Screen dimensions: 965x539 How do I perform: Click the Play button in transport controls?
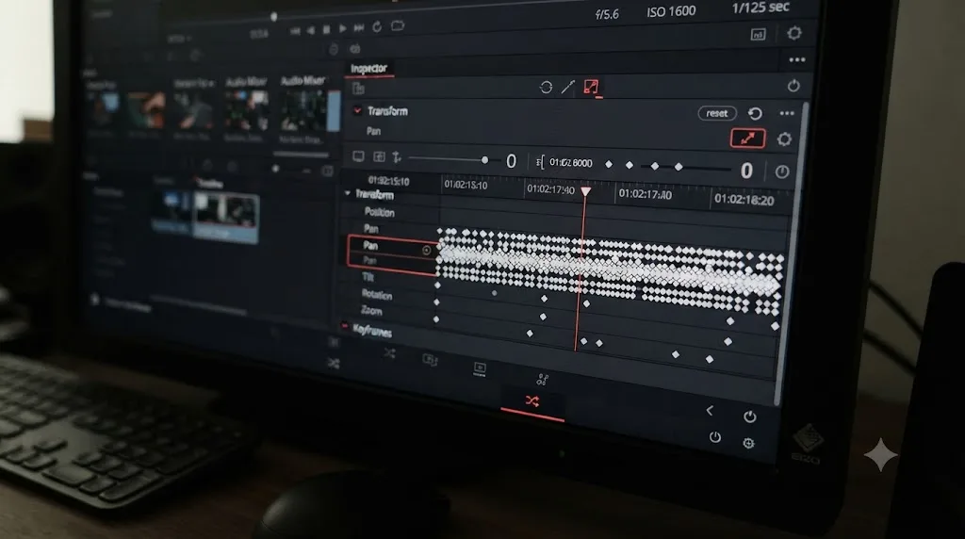coord(343,29)
